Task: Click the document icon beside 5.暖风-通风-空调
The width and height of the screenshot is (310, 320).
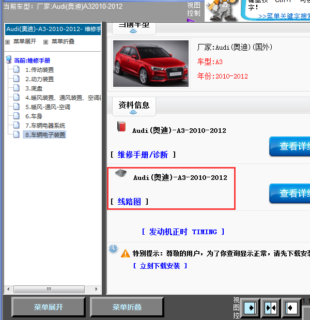Action: [x=17, y=106]
